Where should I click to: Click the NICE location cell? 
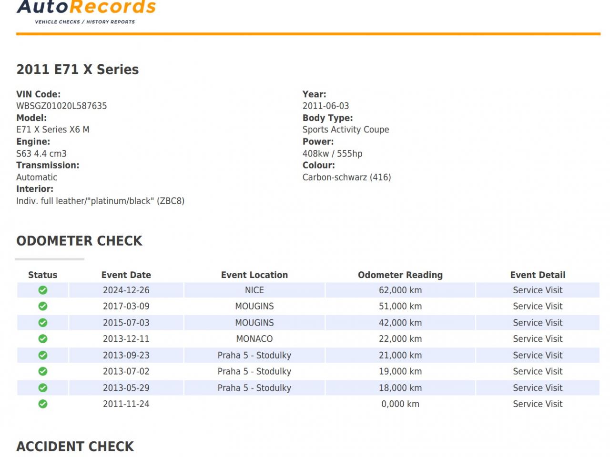coord(254,290)
